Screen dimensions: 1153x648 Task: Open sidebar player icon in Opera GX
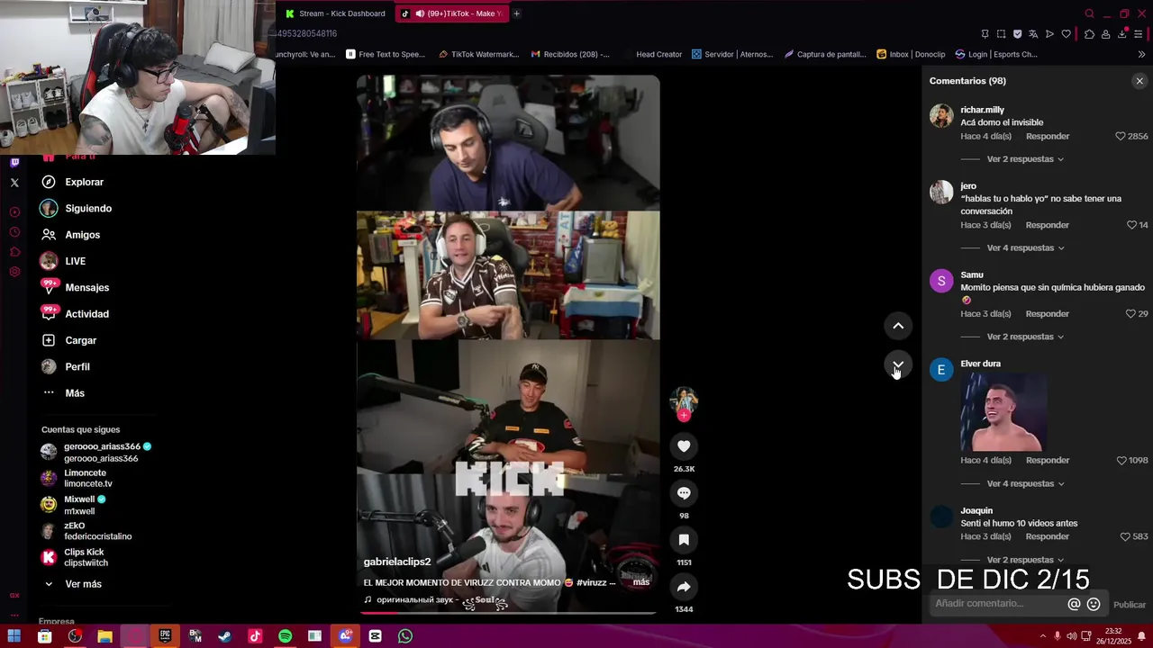[14, 212]
